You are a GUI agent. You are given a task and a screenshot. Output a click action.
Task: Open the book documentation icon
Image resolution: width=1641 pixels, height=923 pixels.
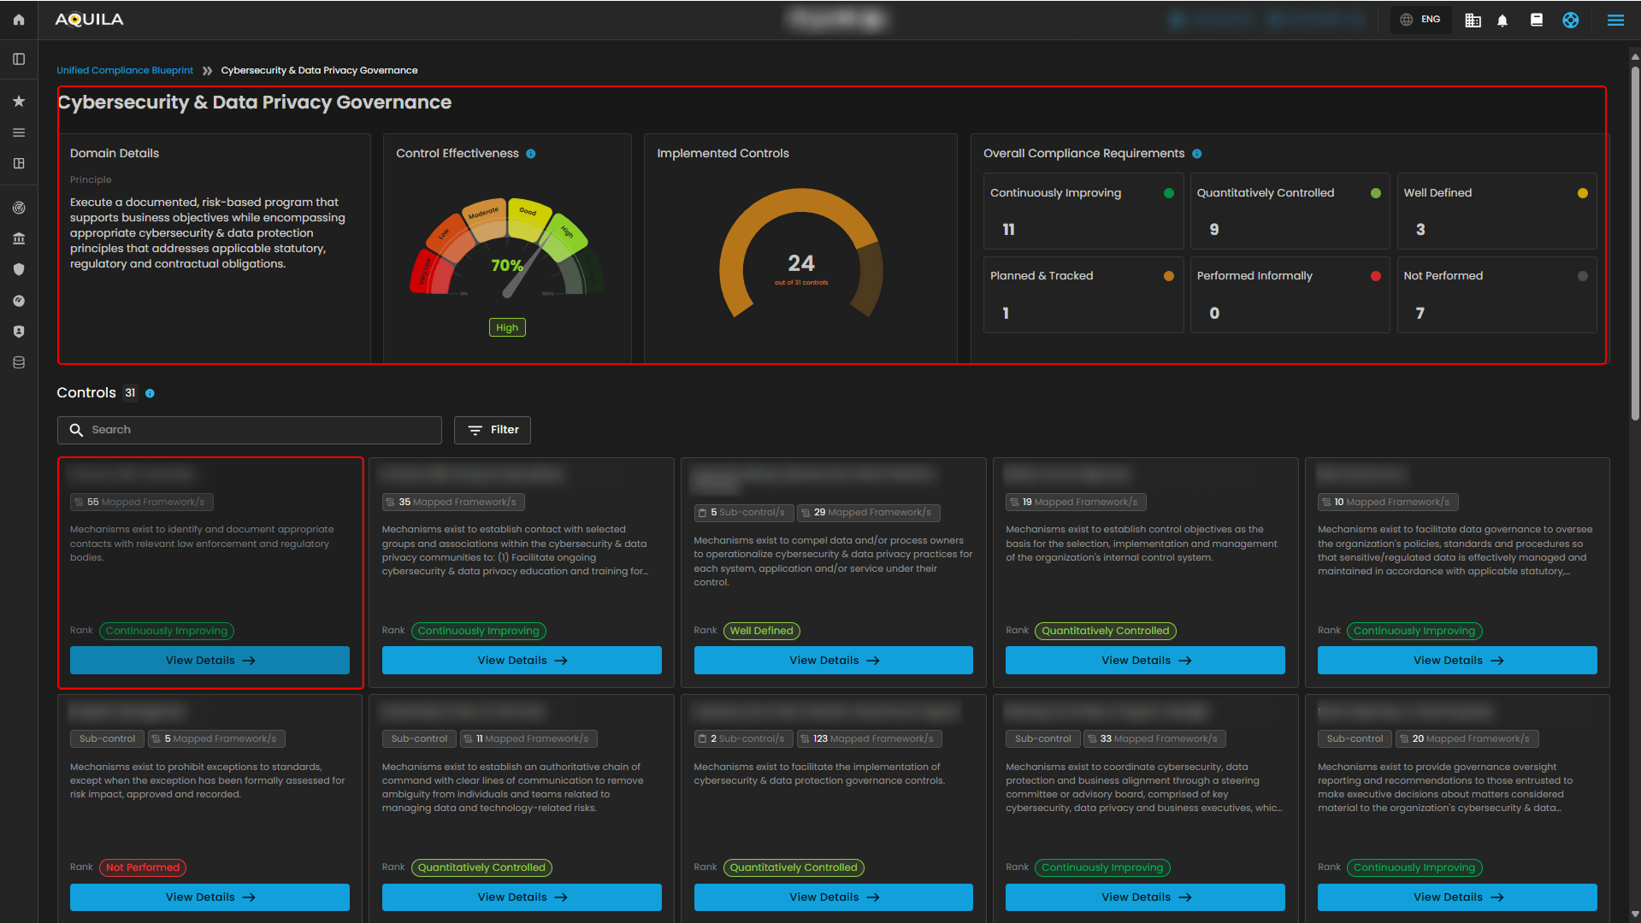[1537, 20]
